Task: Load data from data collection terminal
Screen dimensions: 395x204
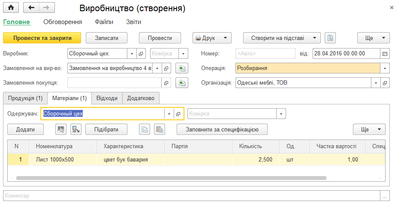Action: point(75,129)
